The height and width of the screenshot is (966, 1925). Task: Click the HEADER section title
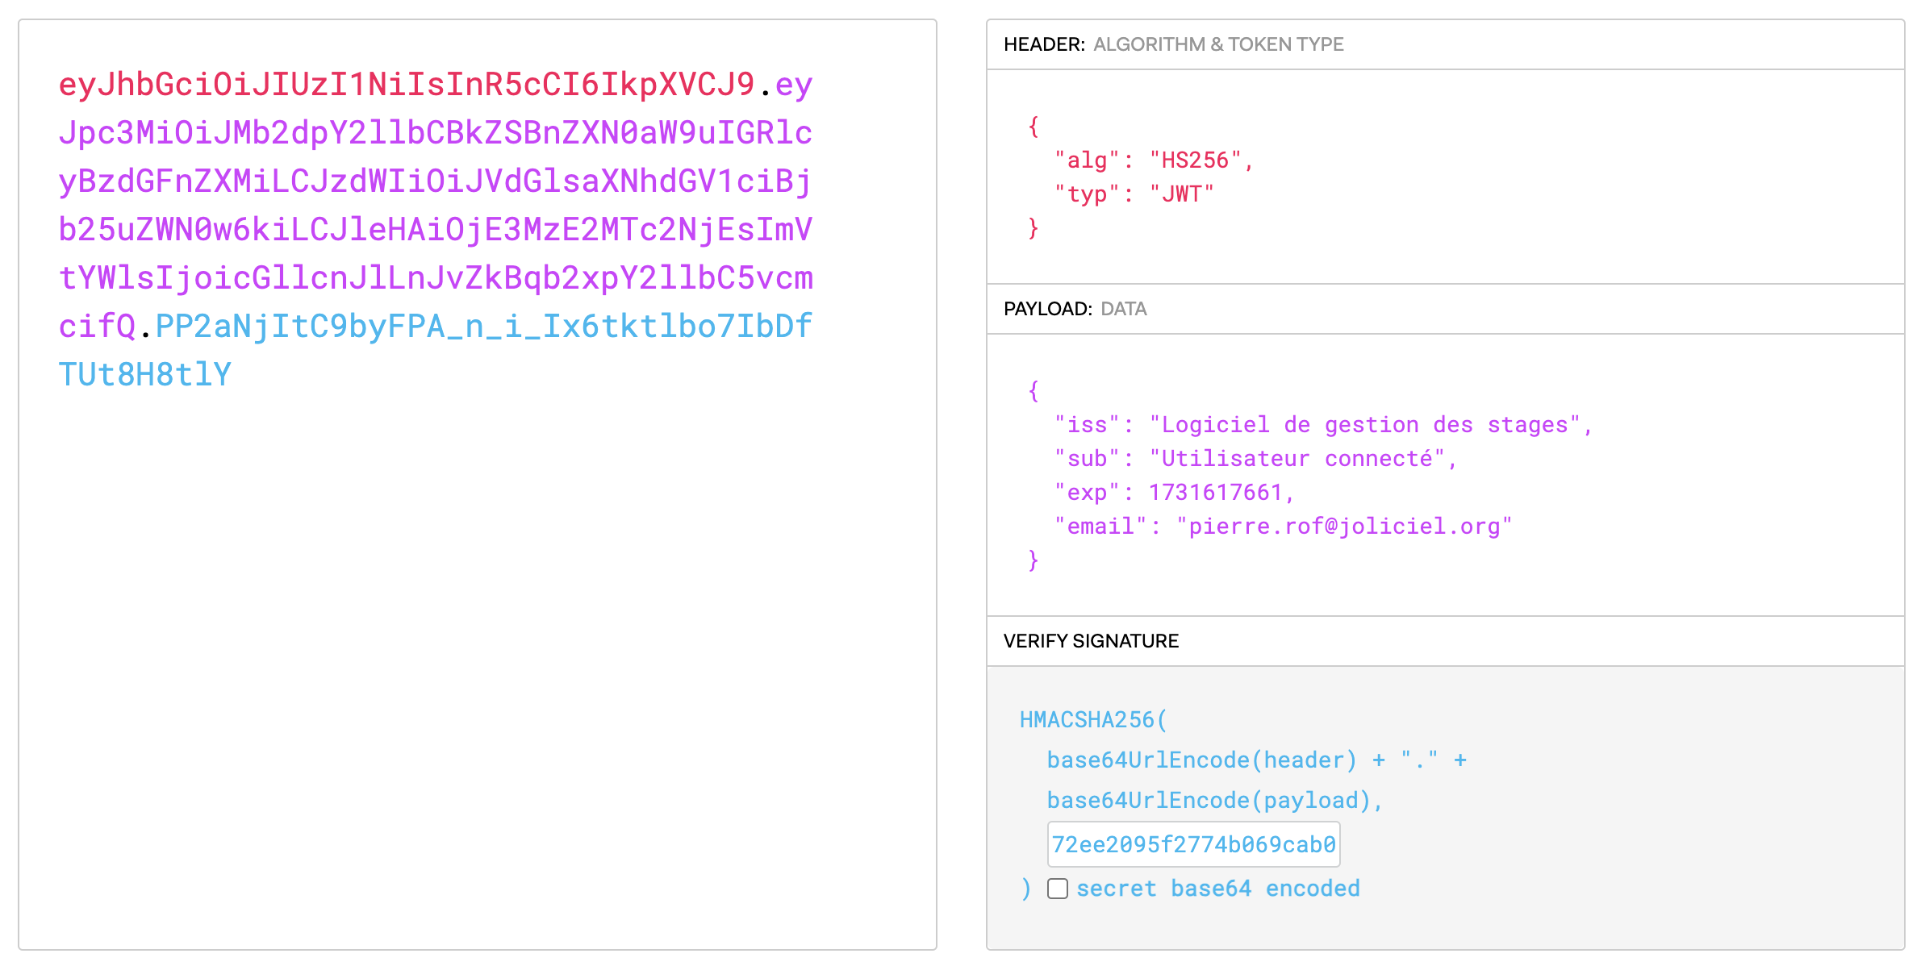(1044, 44)
